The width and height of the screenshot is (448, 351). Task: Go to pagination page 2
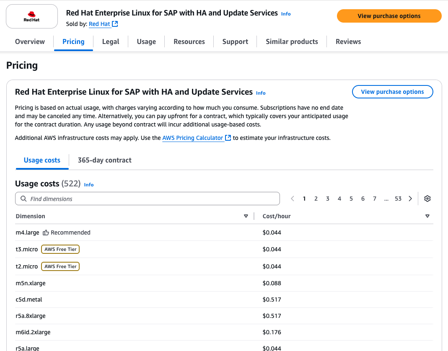click(x=316, y=199)
